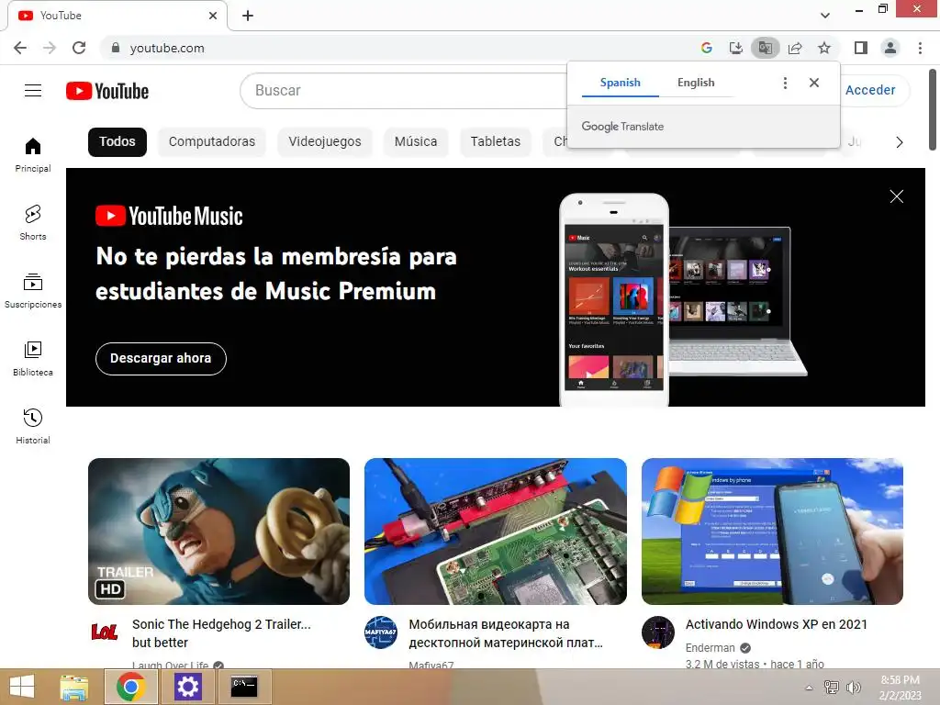Open the Laugh Over Life channel avatar
Image resolution: width=940 pixels, height=705 pixels.
pos(105,632)
